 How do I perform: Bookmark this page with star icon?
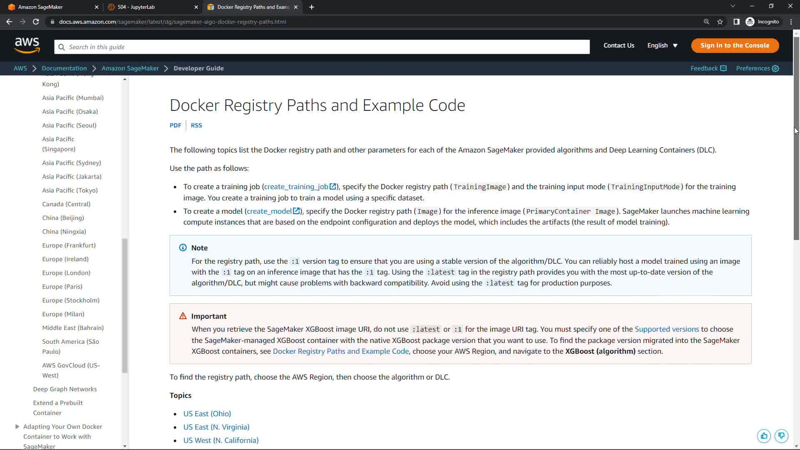click(x=720, y=22)
